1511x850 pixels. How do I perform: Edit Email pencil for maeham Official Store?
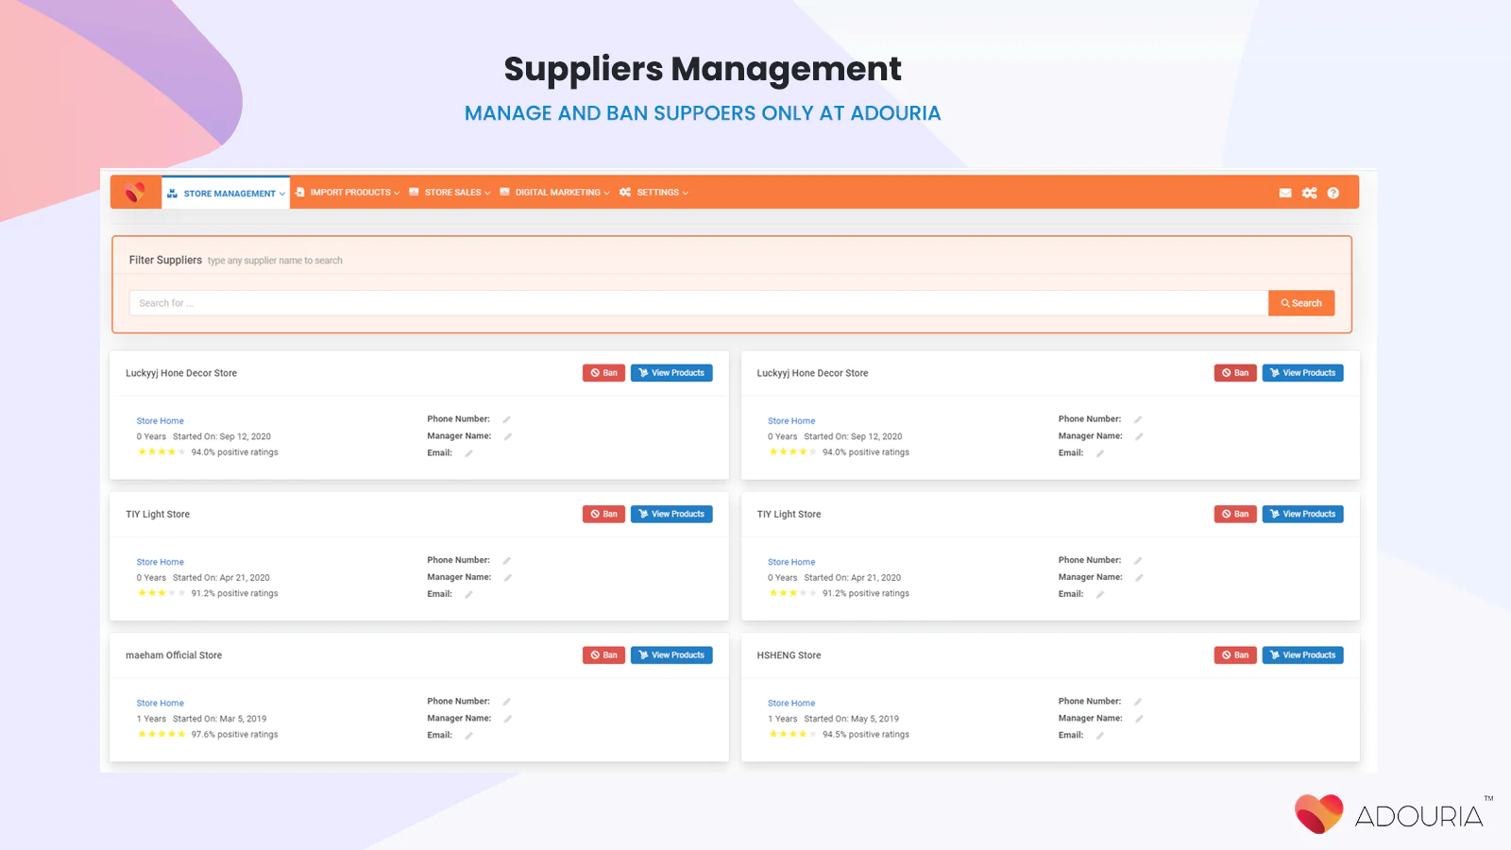click(468, 736)
